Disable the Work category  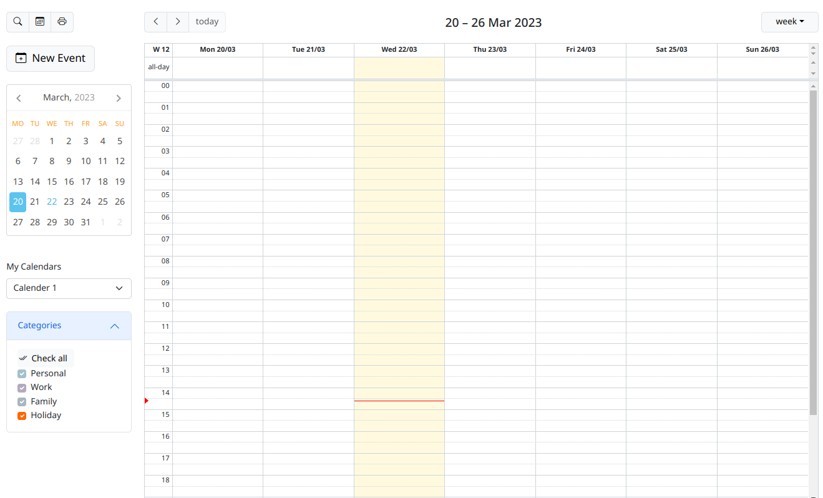pyautogui.click(x=21, y=388)
